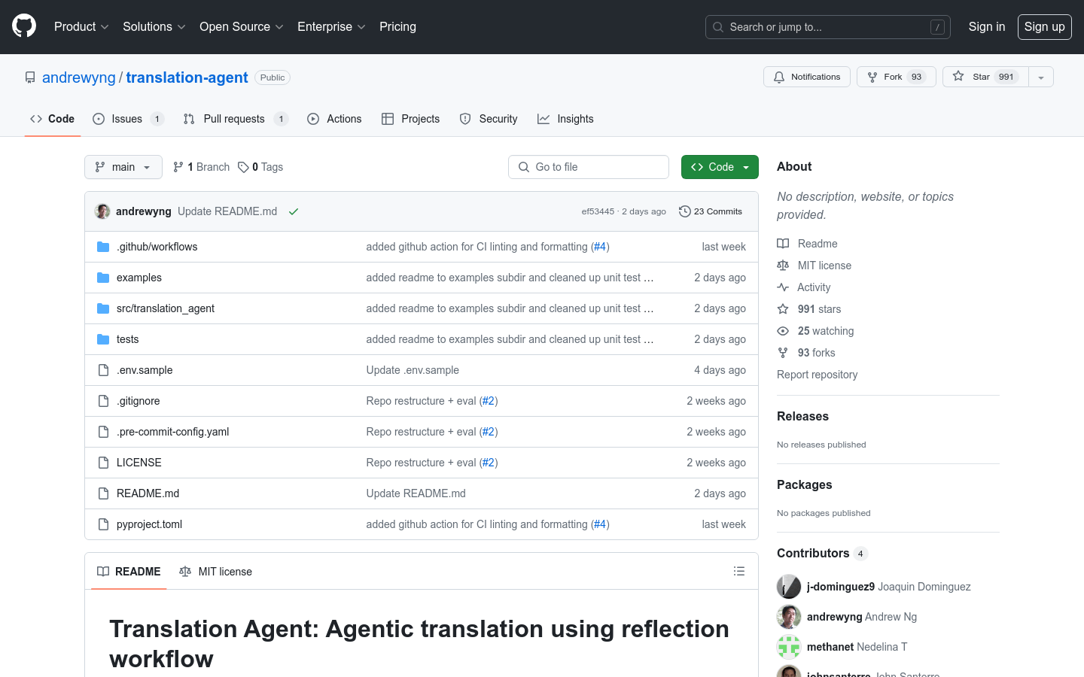Open the star lists dropdown arrow
The width and height of the screenshot is (1084, 677).
1041,77
